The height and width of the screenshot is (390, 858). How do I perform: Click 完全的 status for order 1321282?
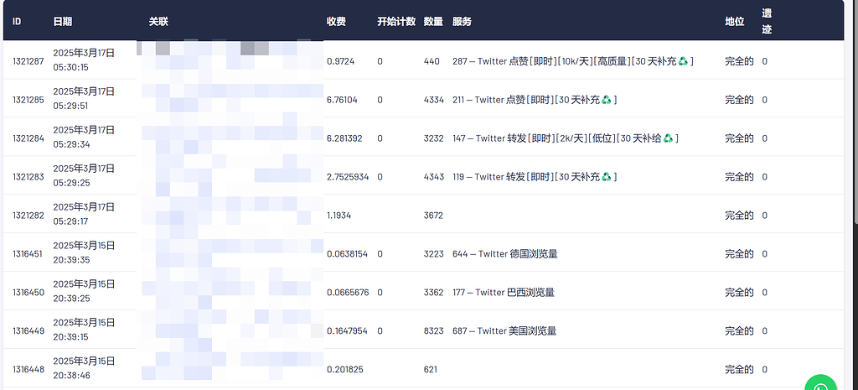[739, 216]
